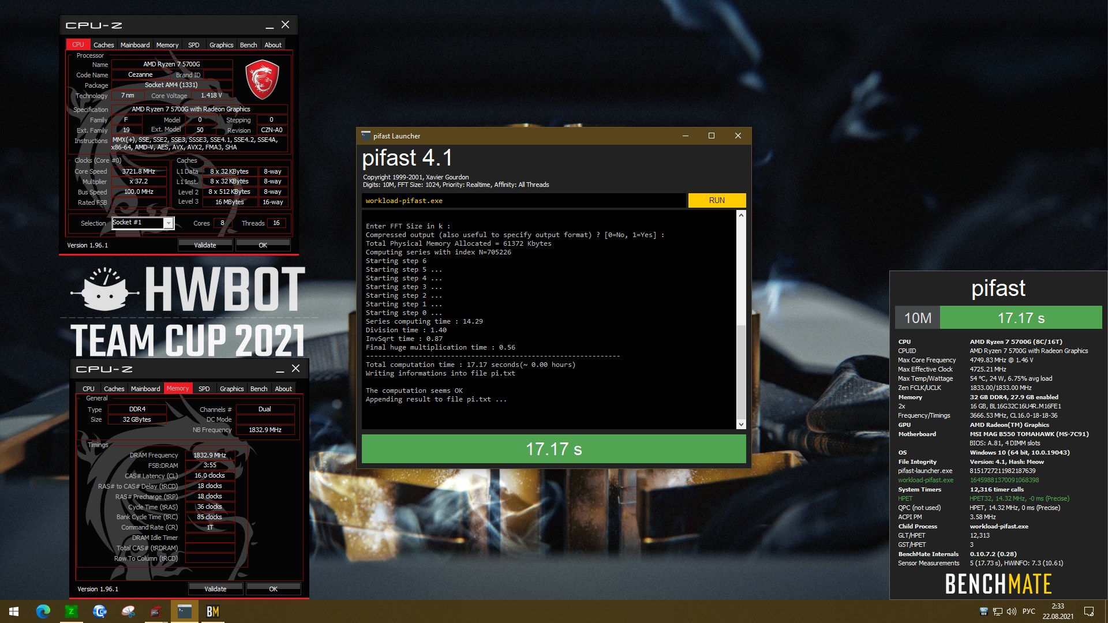
Task: Minimize the top CPU-Z window
Action: click(269, 25)
